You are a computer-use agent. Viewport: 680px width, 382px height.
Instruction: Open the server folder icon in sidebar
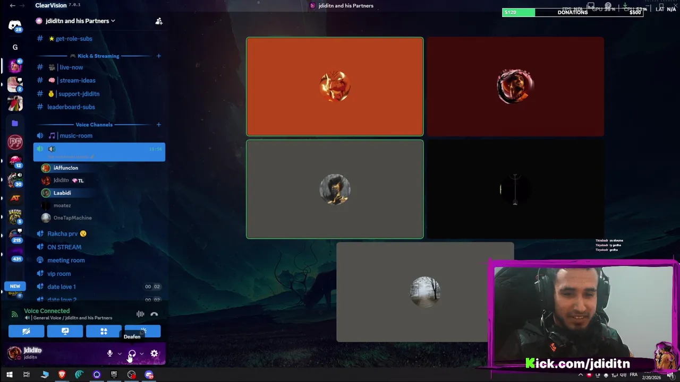pos(15,123)
